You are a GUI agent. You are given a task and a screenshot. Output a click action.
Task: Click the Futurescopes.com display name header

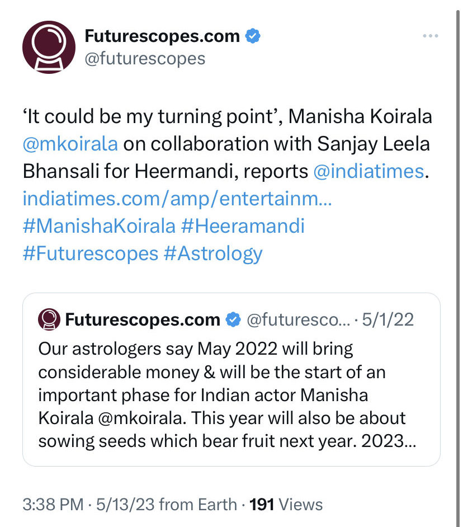click(162, 36)
